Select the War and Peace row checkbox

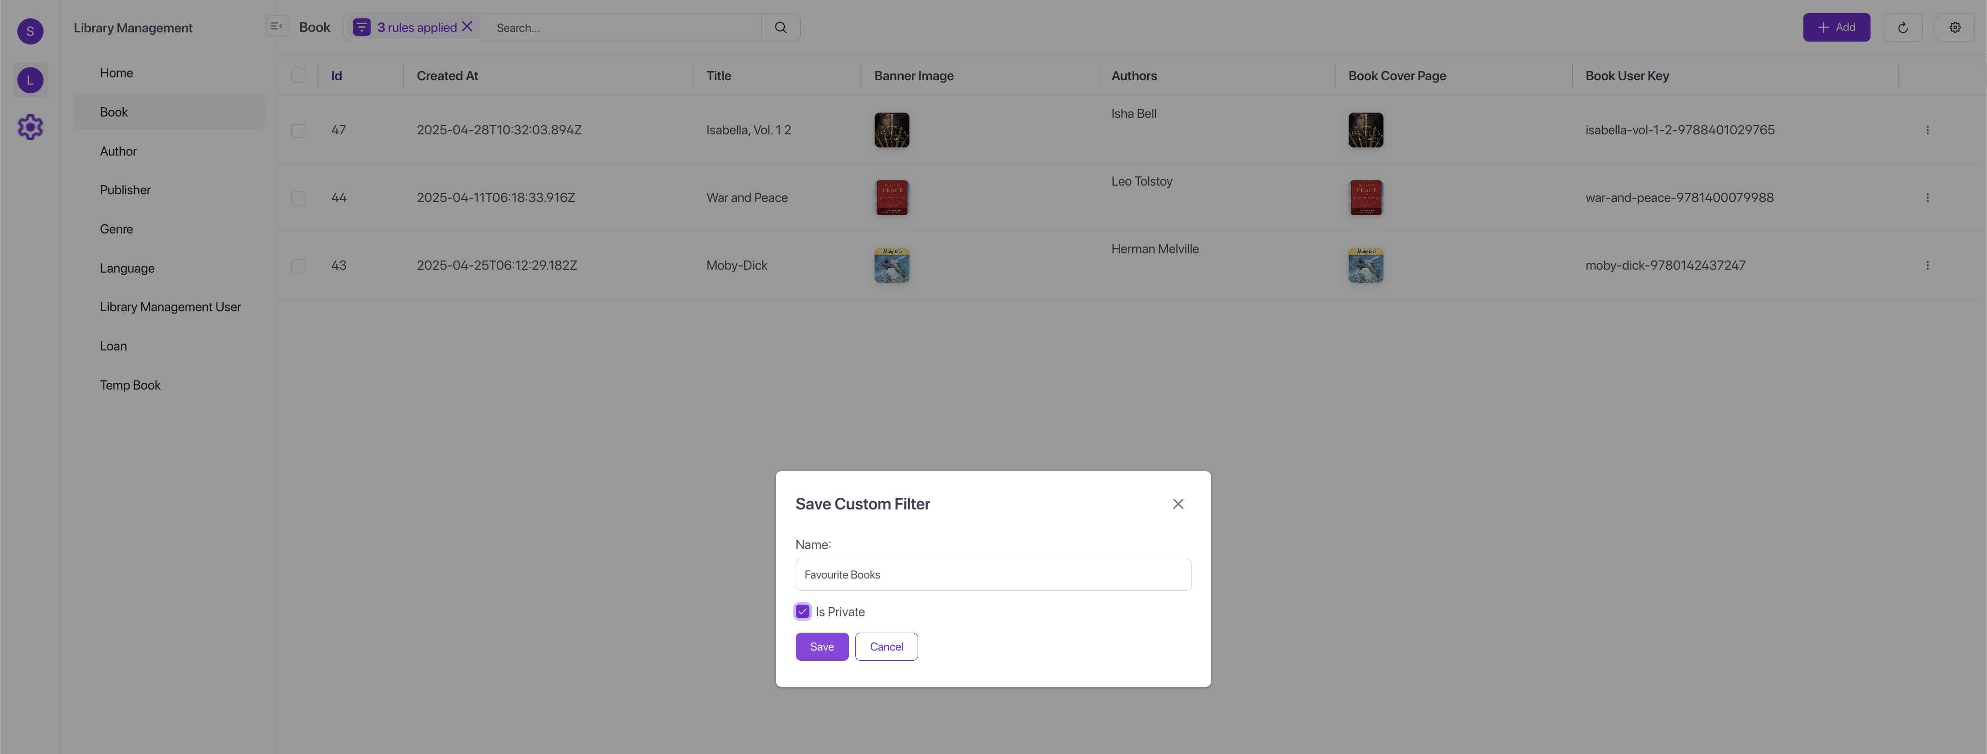coord(299,198)
